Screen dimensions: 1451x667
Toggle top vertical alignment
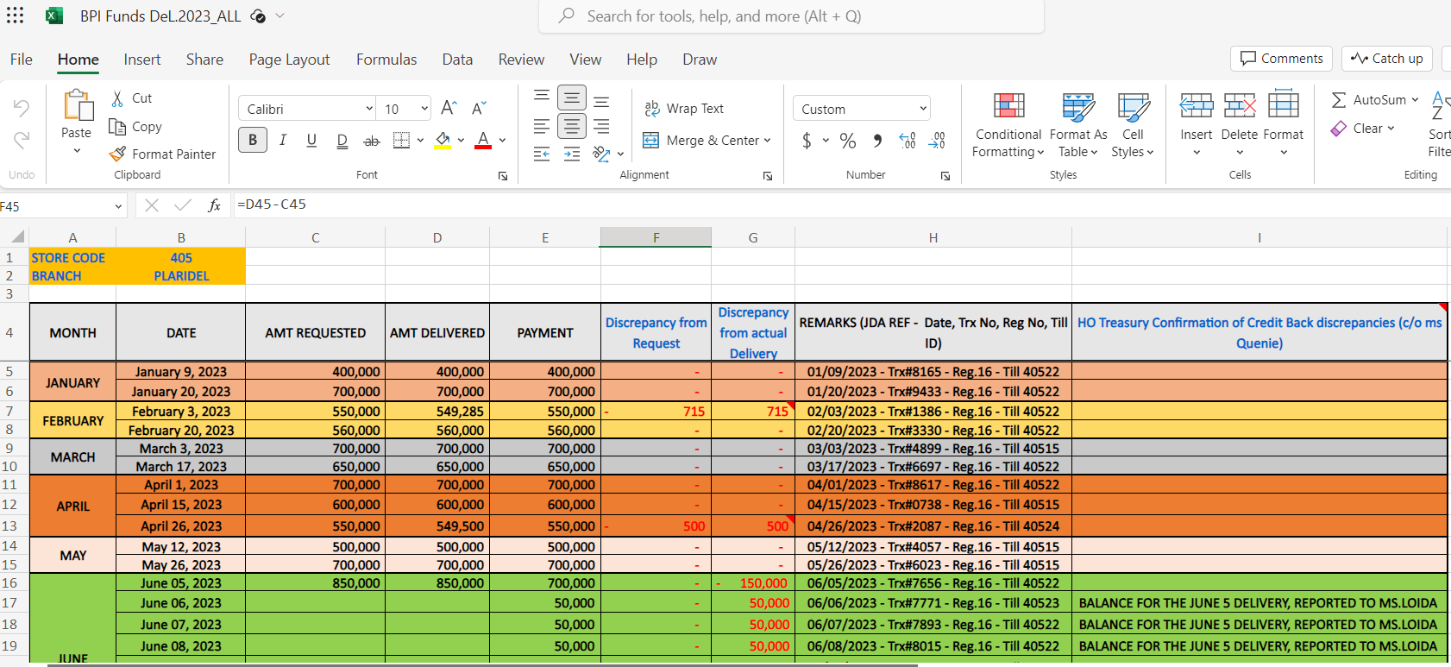point(542,98)
